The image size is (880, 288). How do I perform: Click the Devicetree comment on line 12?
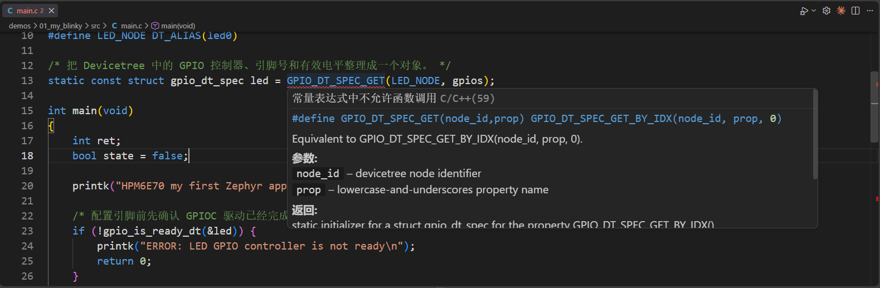249,66
